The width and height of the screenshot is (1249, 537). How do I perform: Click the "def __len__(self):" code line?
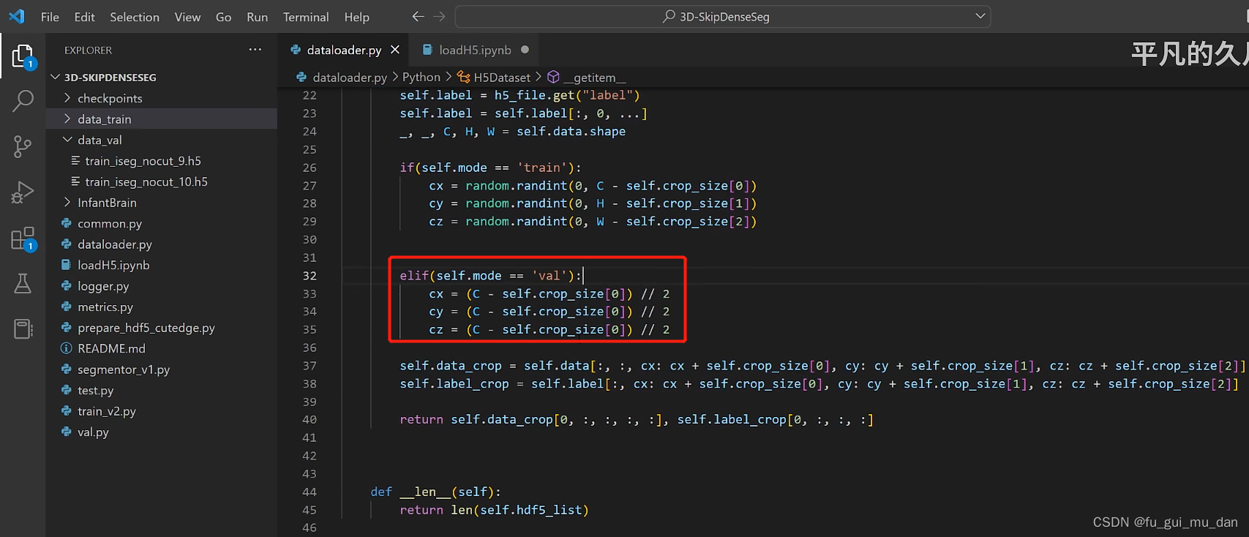[x=436, y=492]
